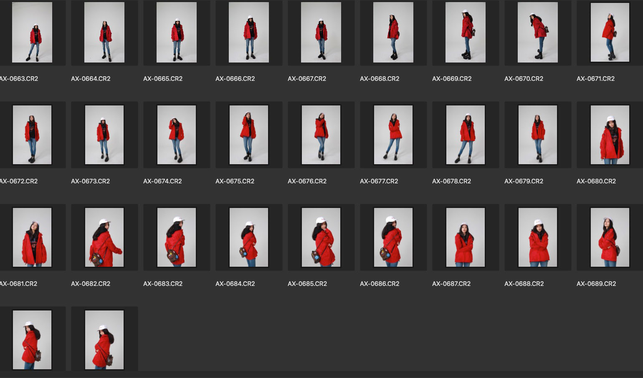This screenshot has height=378, width=643.
Task: Choose close-up thumbnail AX-0680.CR2
Action: click(610, 135)
